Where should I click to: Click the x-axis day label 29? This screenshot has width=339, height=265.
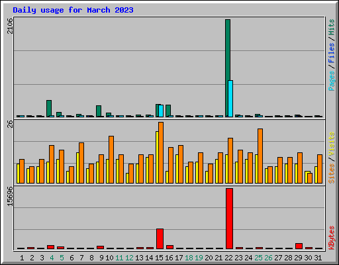point(298,258)
